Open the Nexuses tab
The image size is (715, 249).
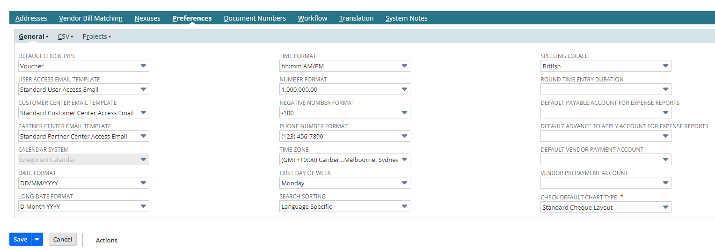(147, 18)
